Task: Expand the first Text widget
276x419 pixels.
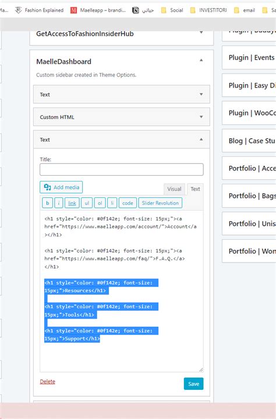Action: point(122,95)
